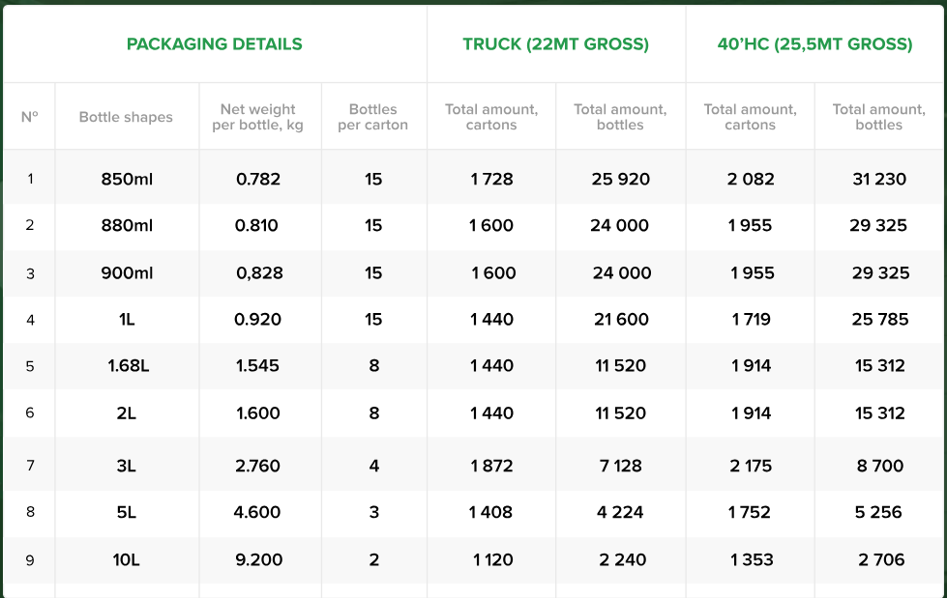Click net weight value 1.600

click(258, 413)
